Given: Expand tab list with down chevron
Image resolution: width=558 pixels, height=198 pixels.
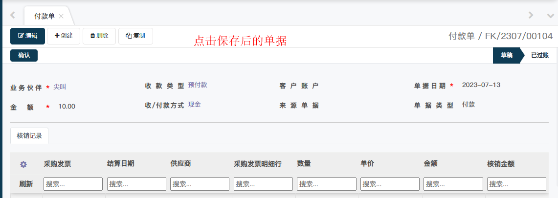Looking at the screenshot, I should pos(550,16).
